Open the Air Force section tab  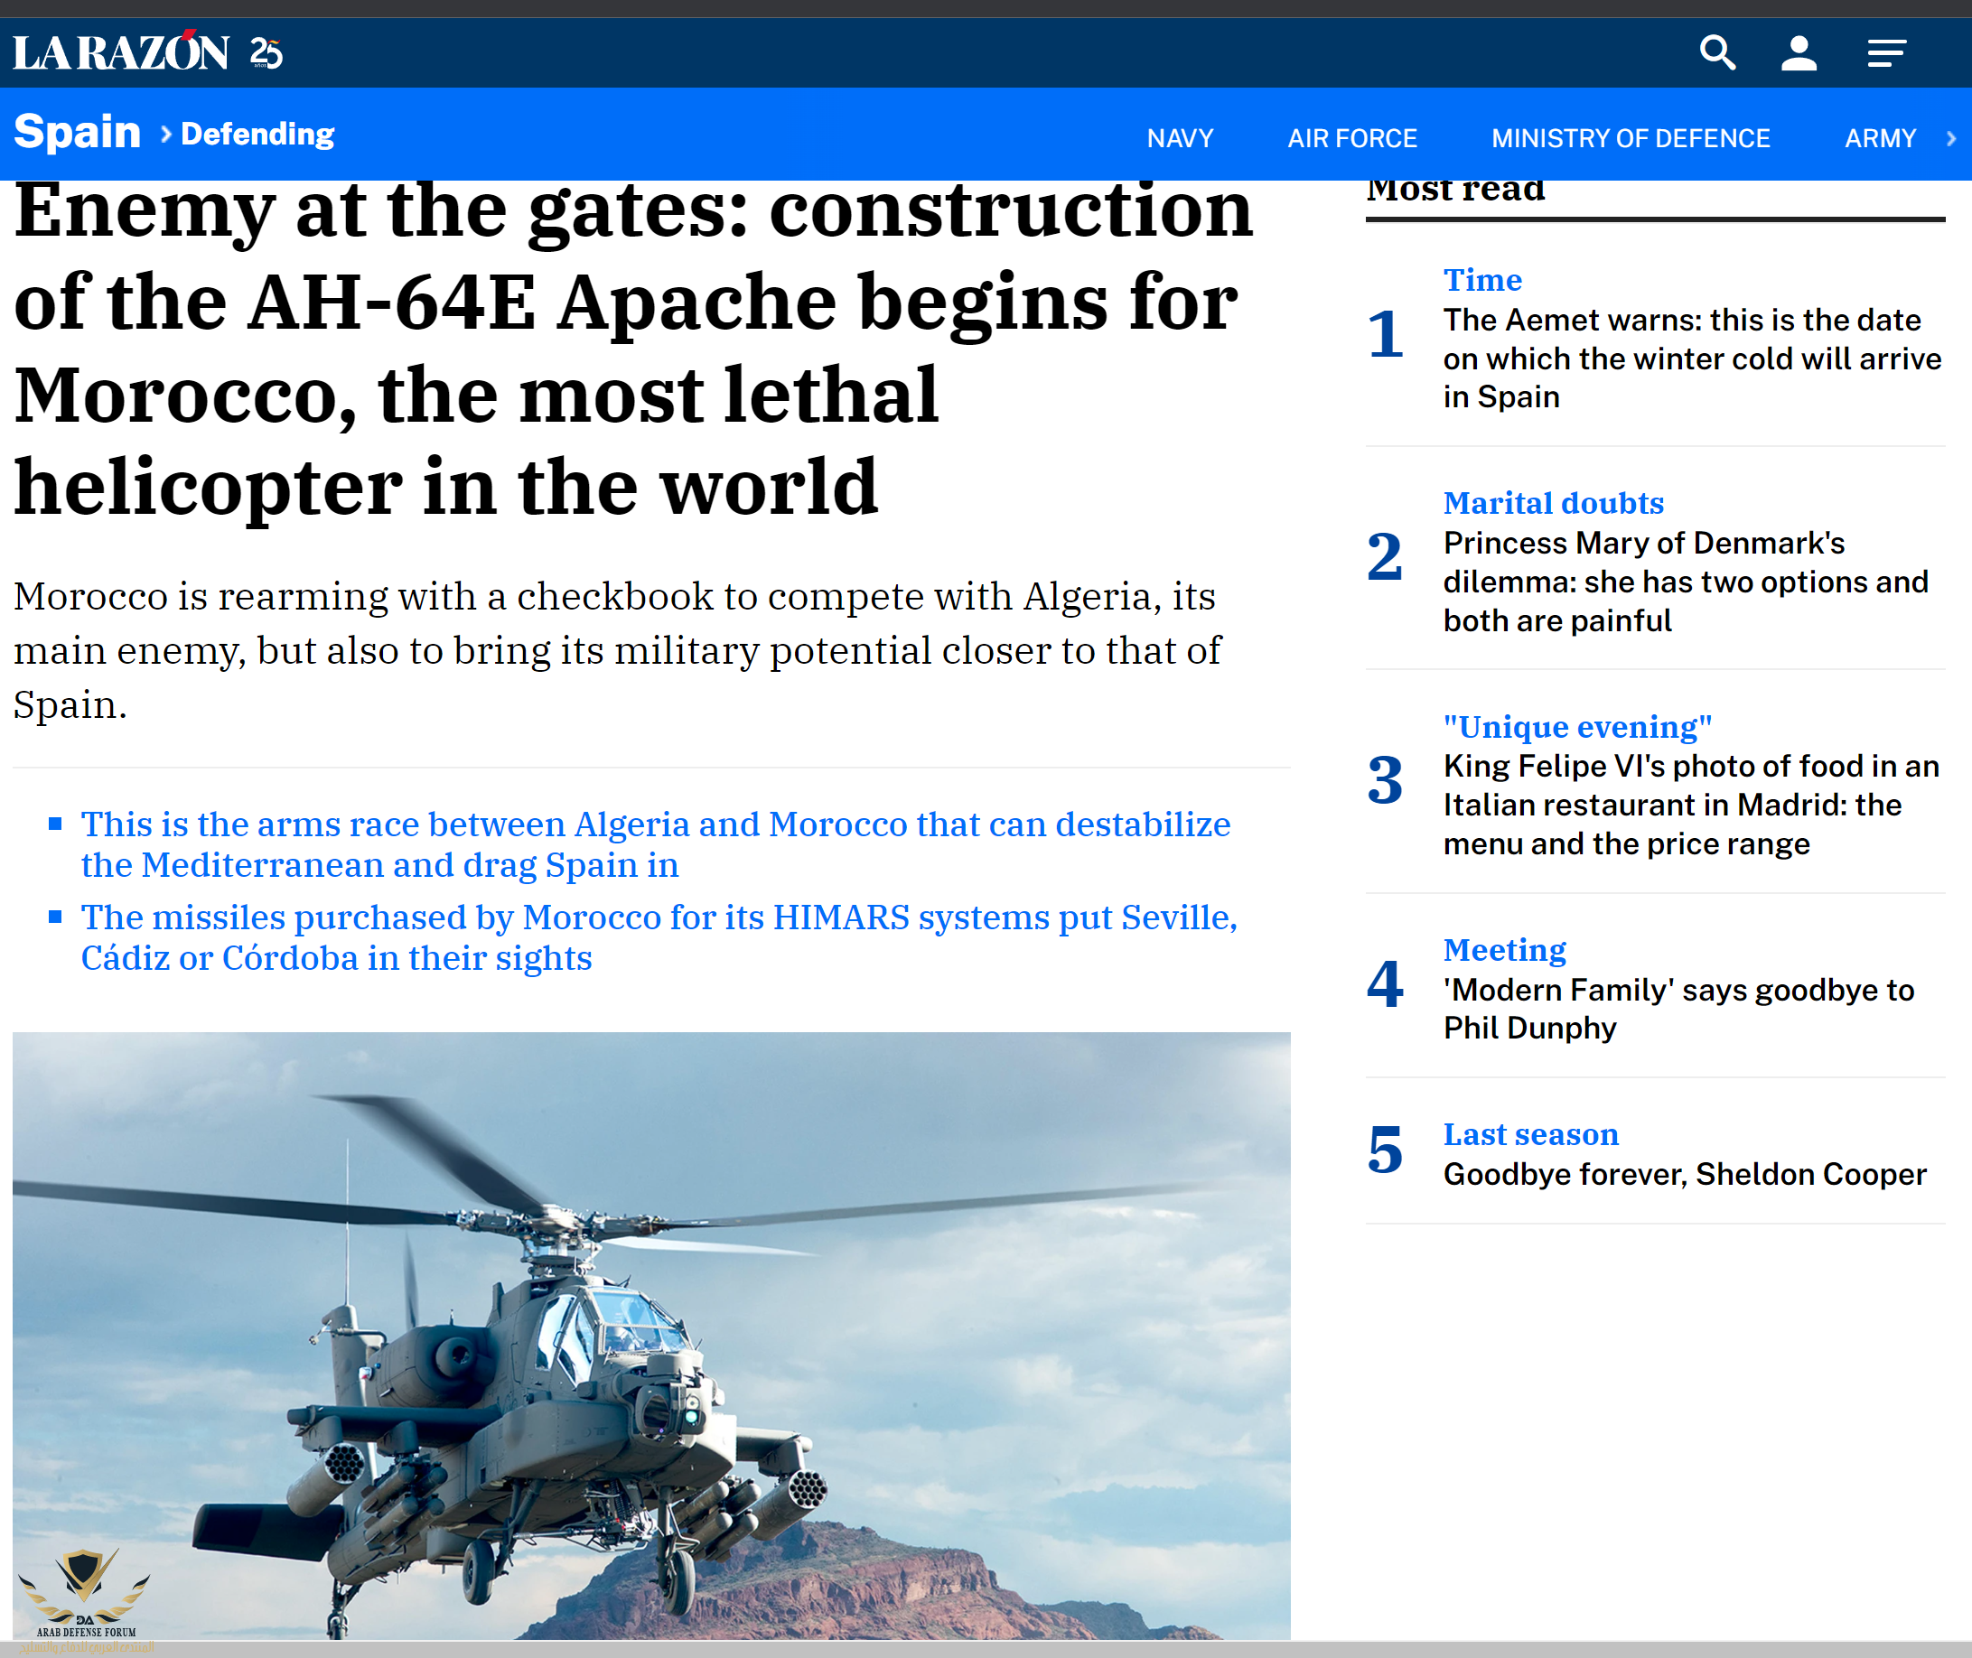1351,138
